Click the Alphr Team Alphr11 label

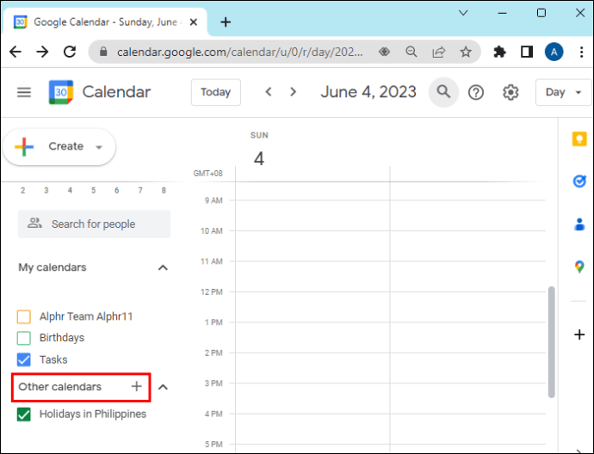(86, 316)
